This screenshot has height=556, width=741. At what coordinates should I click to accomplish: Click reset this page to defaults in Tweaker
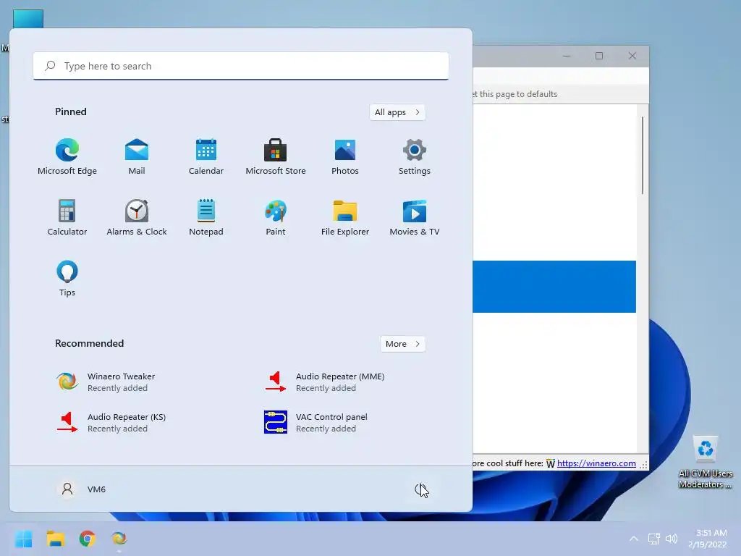(x=515, y=94)
